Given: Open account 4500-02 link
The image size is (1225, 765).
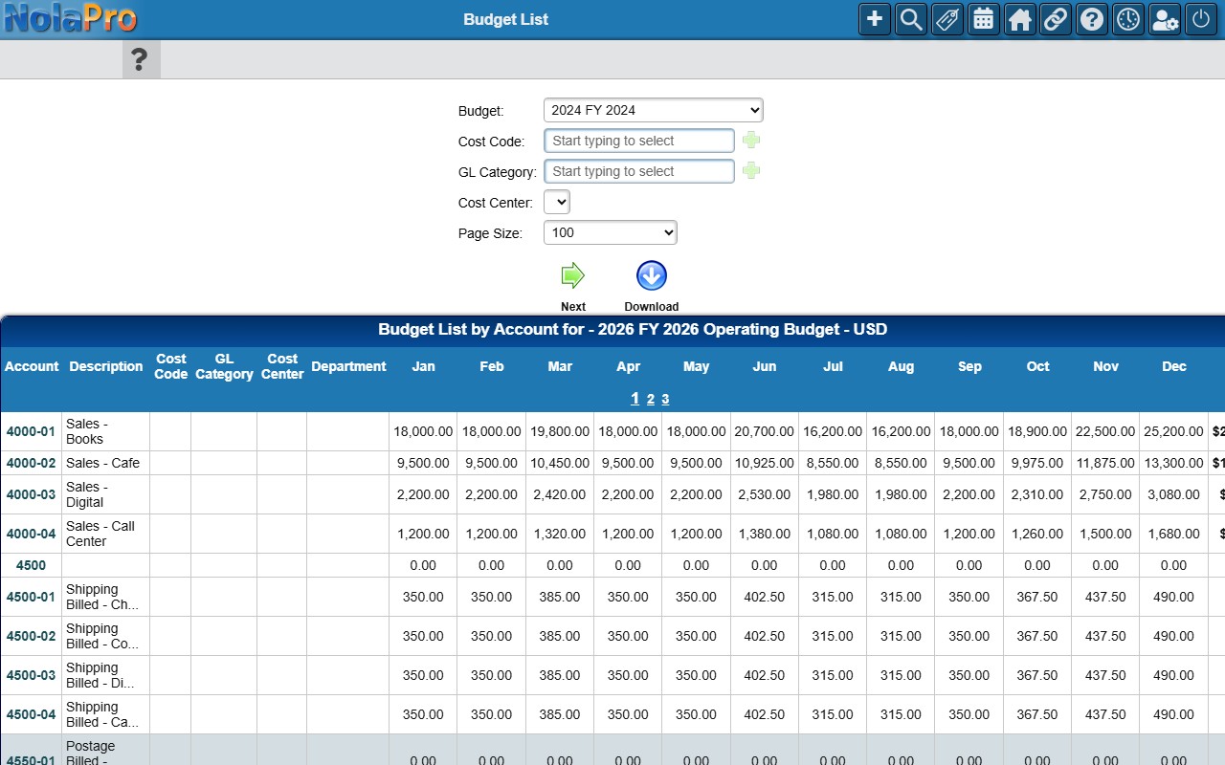Looking at the screenshot, I should [x=31, y=636].
